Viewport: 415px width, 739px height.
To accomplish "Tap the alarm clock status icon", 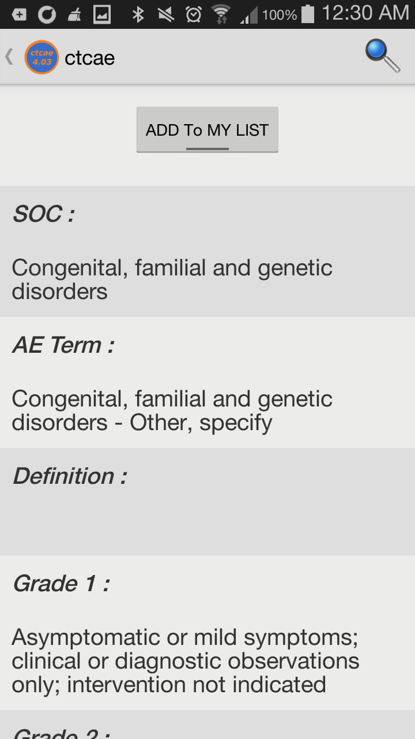I will click(x=194, y=14).
